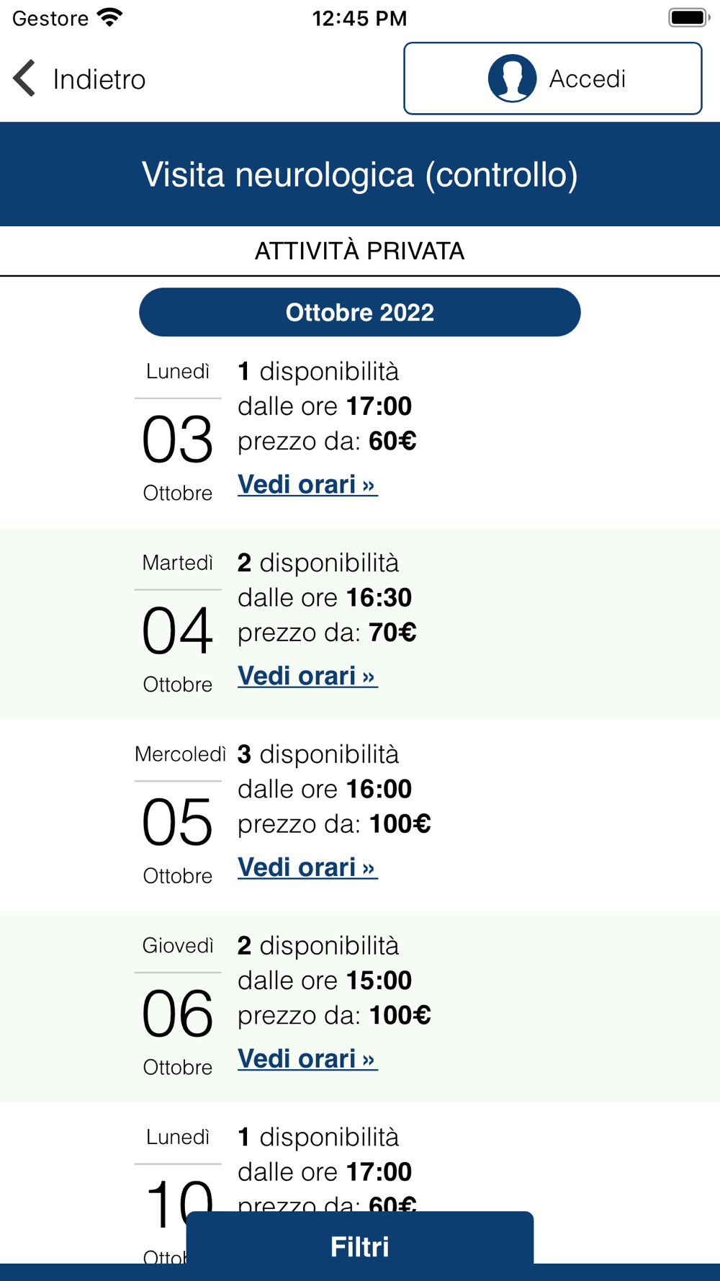Tap the 04 date number for Martedì
Image resolution: width=720 pixels, height=1281 pixels.
tap(177, 631)
